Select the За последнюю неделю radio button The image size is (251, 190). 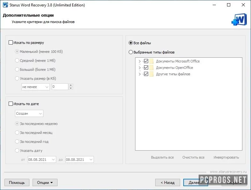pos(17,124)
